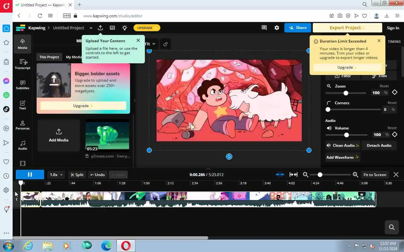
Task: Open the Fit canvas size dropdown
Action: 150,44
